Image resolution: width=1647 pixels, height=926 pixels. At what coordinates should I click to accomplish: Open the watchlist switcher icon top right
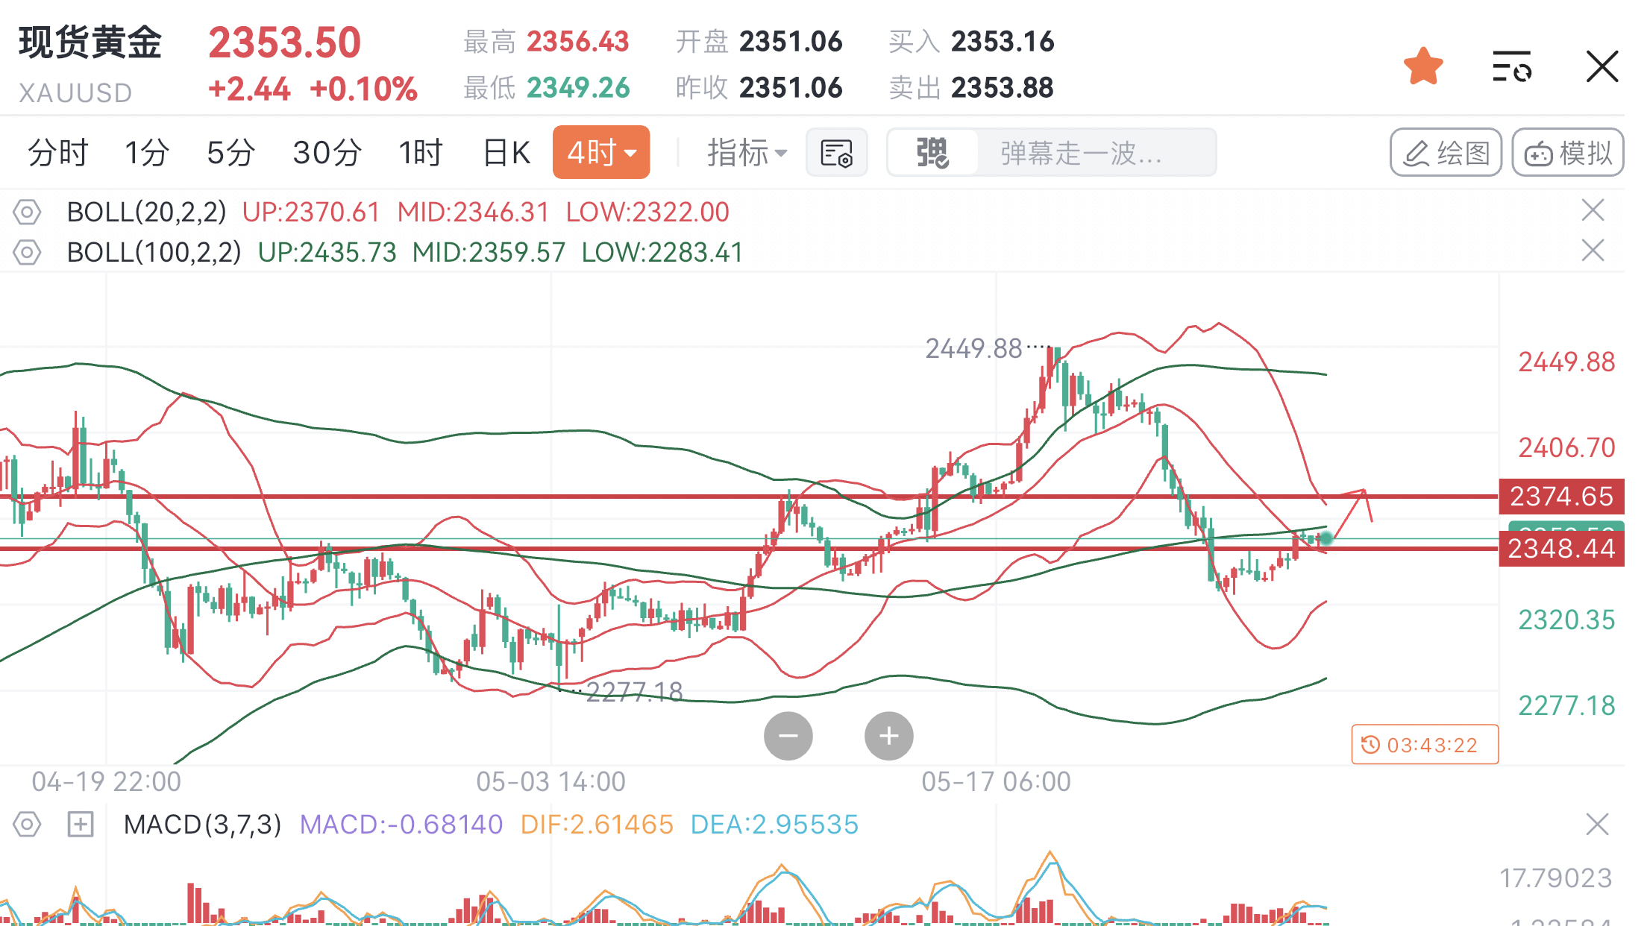pyautogui.click(x=1511, y=66)
